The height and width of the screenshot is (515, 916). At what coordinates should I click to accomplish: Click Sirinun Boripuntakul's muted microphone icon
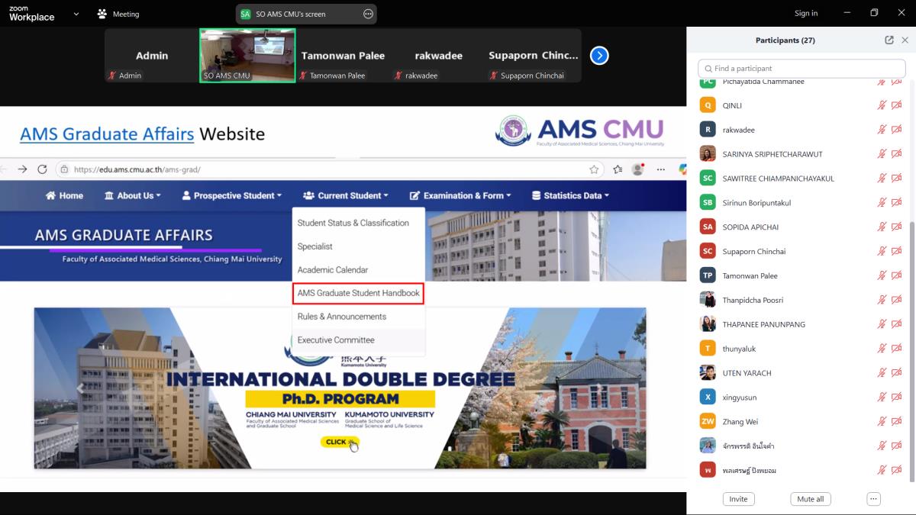pyautogui.click(x=882, y=202)
